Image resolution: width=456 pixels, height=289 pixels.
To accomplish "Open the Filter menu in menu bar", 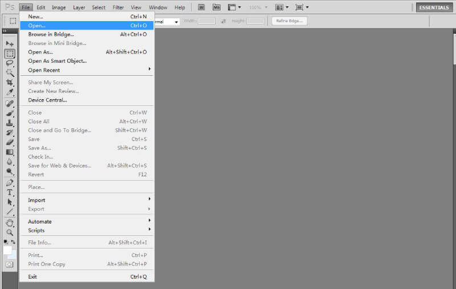I will (x=118, y=7).
